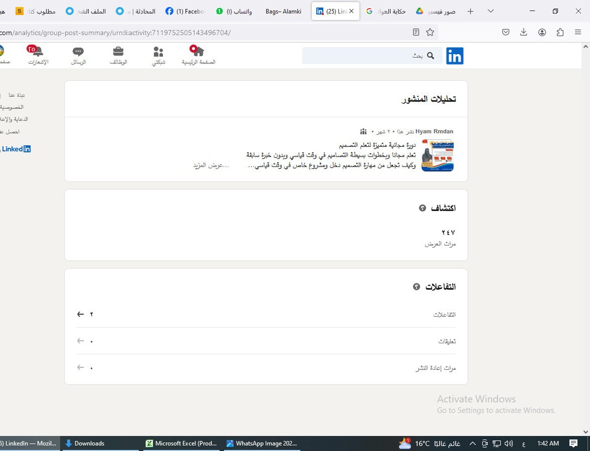Open the LinkedIn home logo
The width and height of the screenshot is (590, 451).
coord(455,56)
